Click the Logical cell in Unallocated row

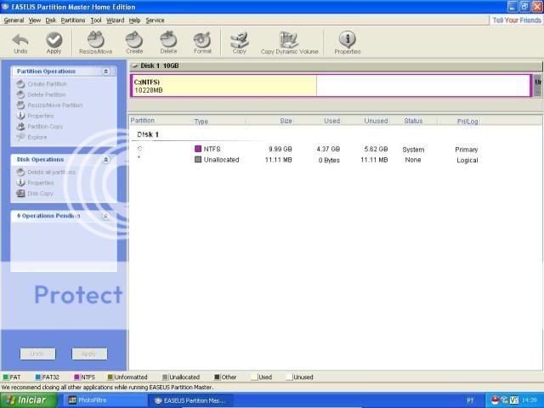(467, 161)
